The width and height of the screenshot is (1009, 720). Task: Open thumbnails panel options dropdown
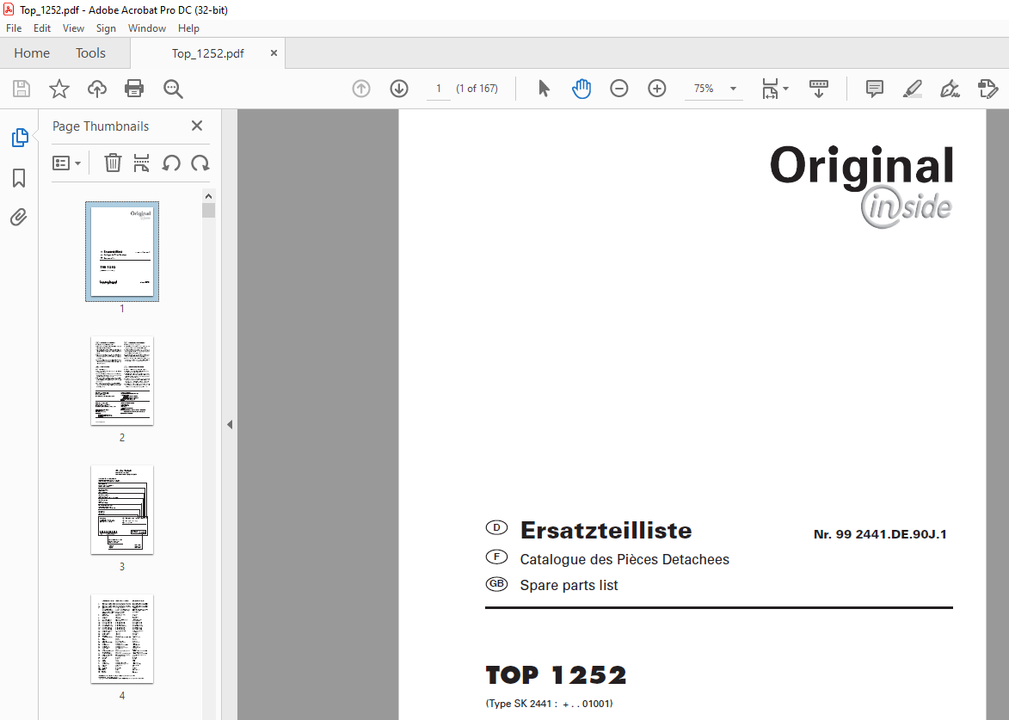pos(66,163)
